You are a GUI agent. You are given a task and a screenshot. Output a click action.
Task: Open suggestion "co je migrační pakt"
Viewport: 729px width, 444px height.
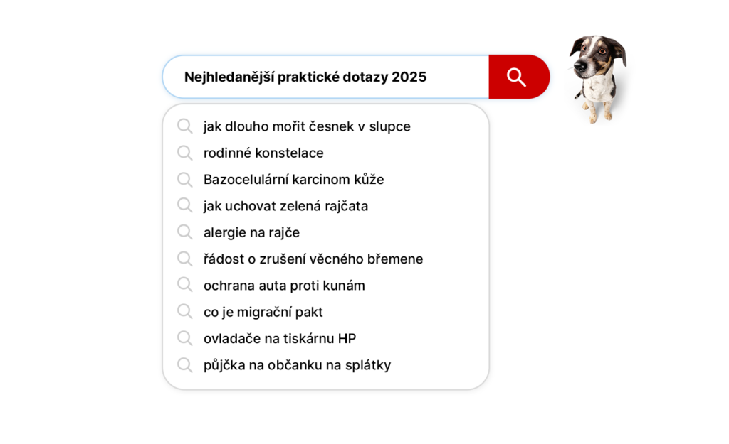(x=263, y=312)
